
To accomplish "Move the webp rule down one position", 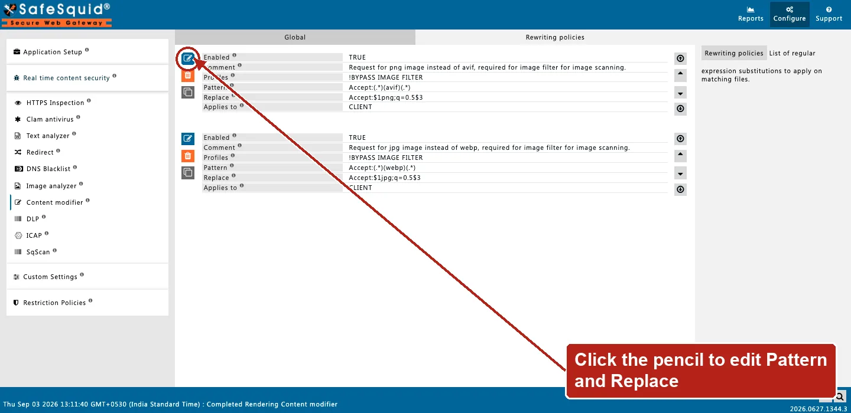I will pyautogui.click(x=680, y=173).
